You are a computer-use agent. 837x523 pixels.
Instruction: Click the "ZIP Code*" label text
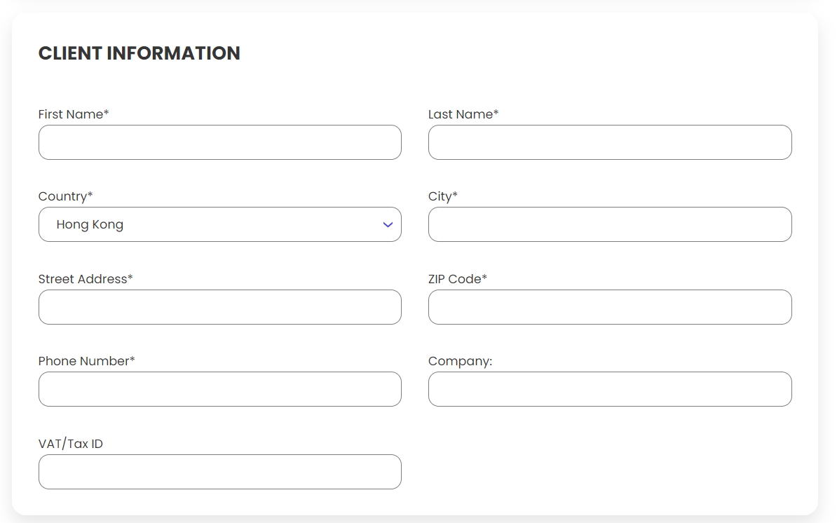point(458,279)
